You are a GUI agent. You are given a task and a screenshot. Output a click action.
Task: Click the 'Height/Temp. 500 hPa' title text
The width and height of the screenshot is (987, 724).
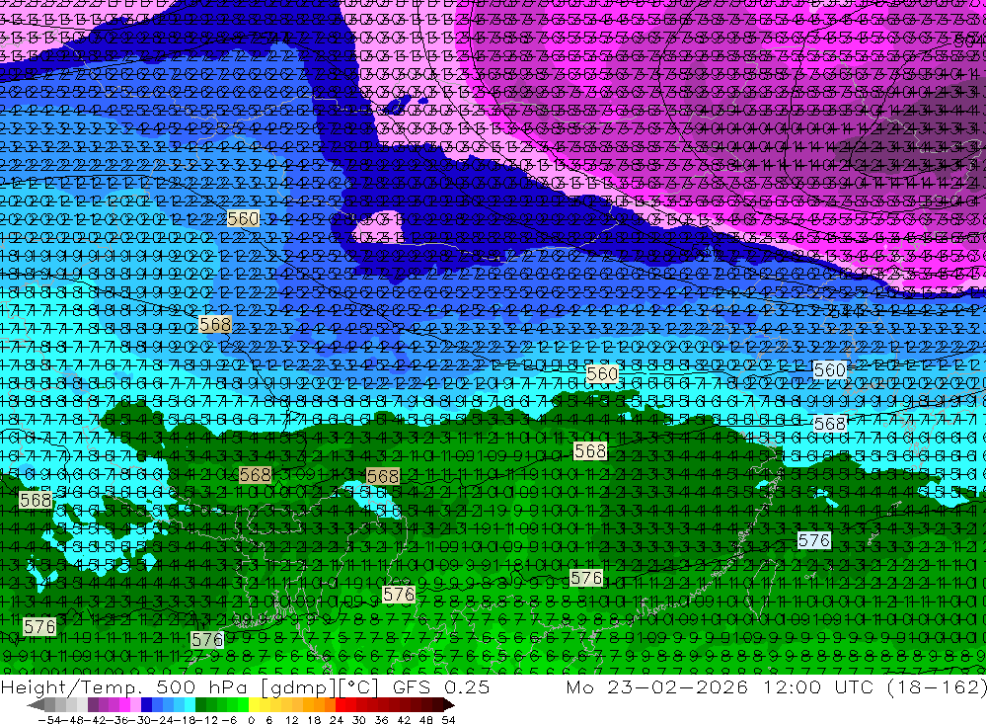click(125, 687)
